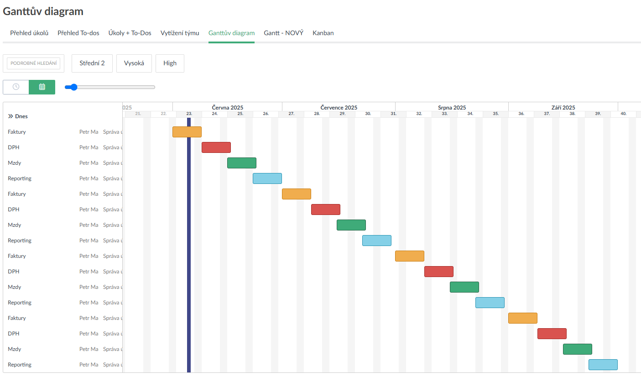
Task: Click the first red DPH bar
Action: (x=216, y=147)
